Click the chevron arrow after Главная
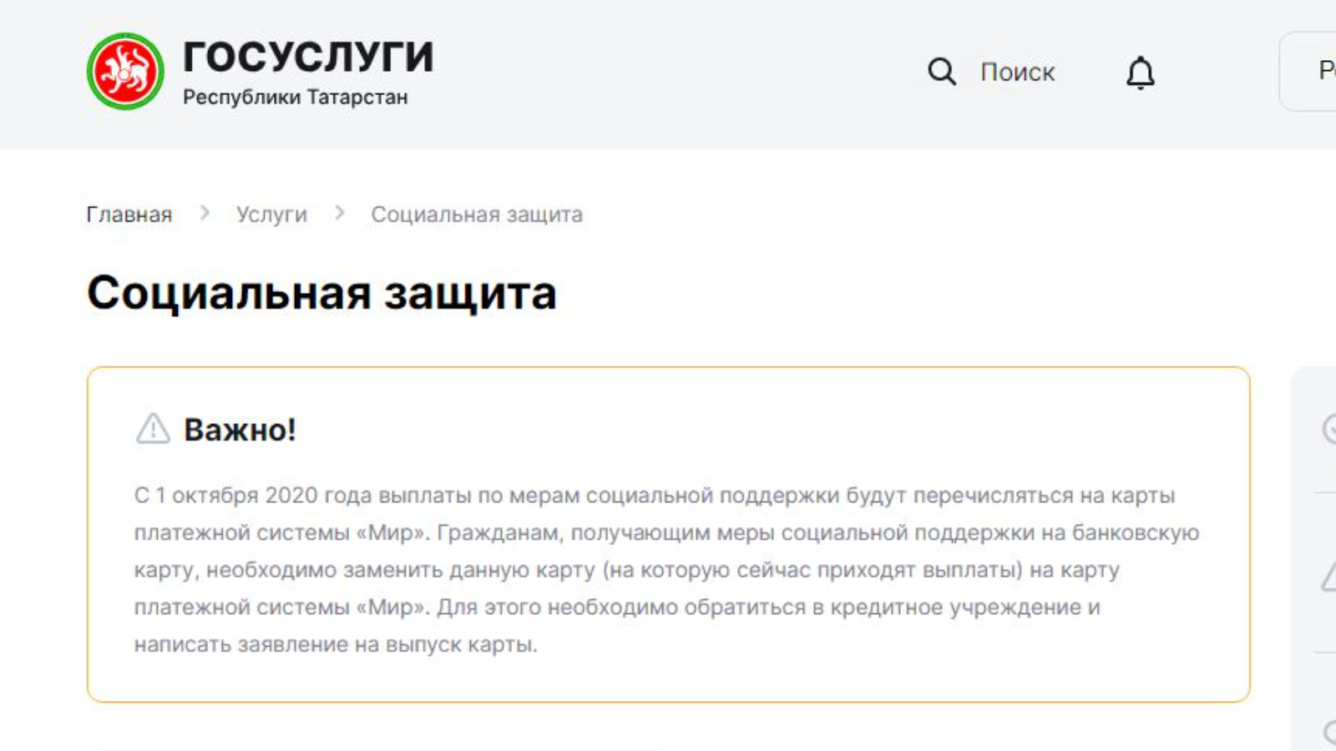The width and height of the screenshot is (1336, 751). [x=205, y=214]
